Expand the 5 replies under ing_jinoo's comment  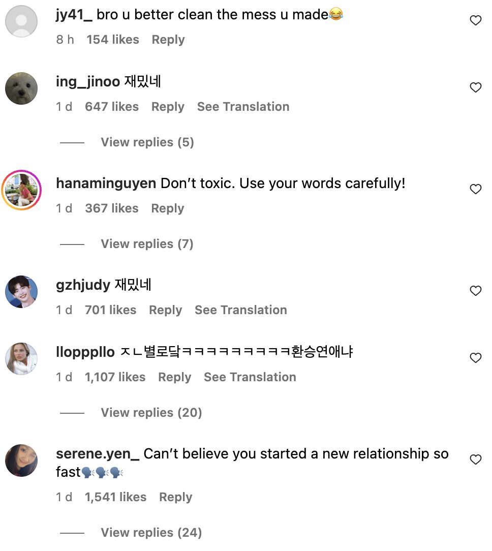pos(147,142)
